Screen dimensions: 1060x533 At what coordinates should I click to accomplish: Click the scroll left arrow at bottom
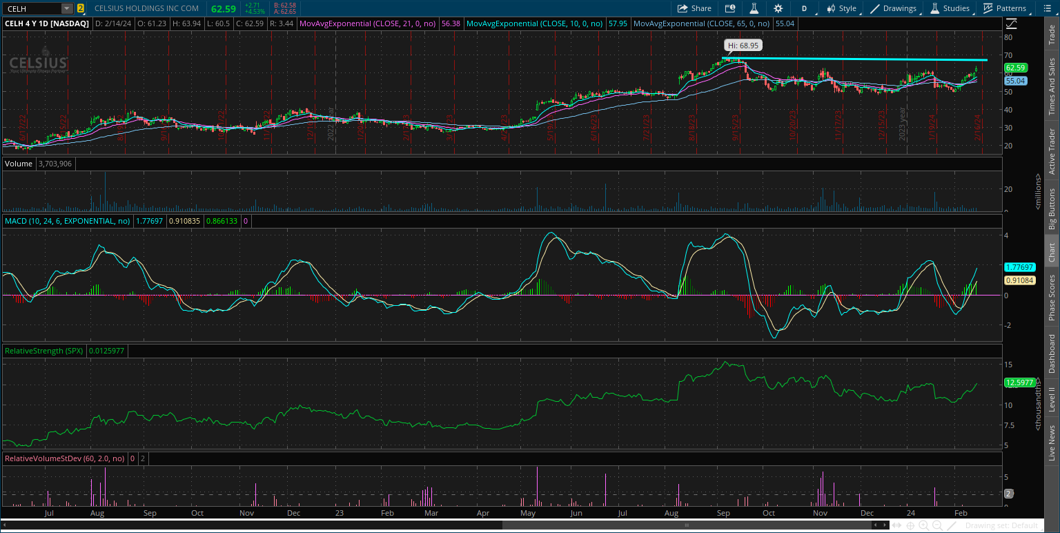(876, 525)
